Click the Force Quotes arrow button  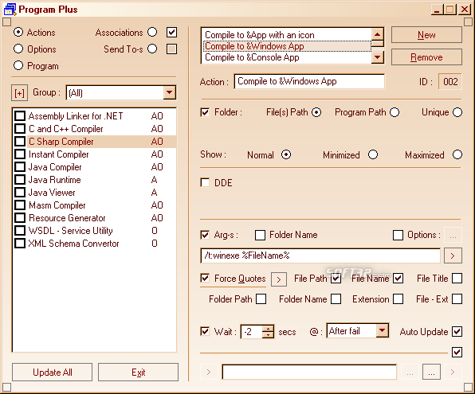pyautogui.click(x=279, y=279)
